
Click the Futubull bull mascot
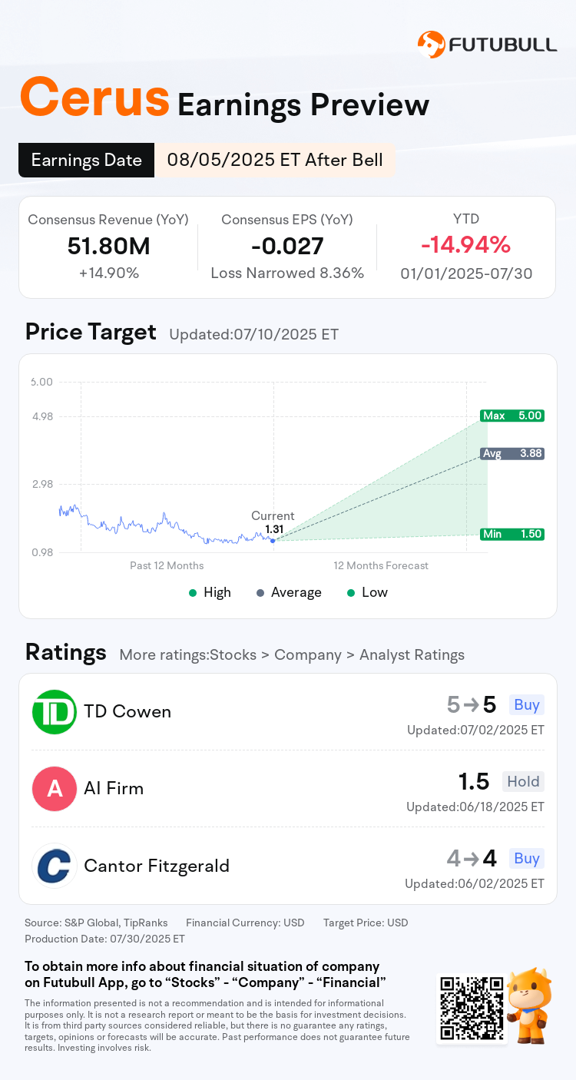pos(530,1005)
